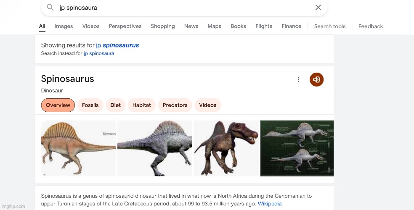Select the Maps tab
Viewport: 414px width, 210px height.
click(x=214, y=26)
